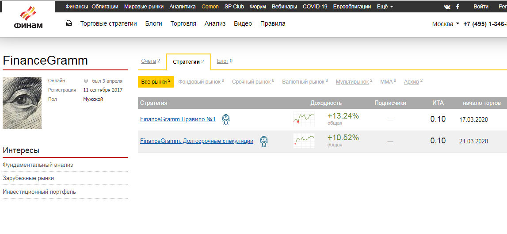Filter by Валютный рынок
The height and width of the screenshot is (234, 507).
[x=305, y=82]
